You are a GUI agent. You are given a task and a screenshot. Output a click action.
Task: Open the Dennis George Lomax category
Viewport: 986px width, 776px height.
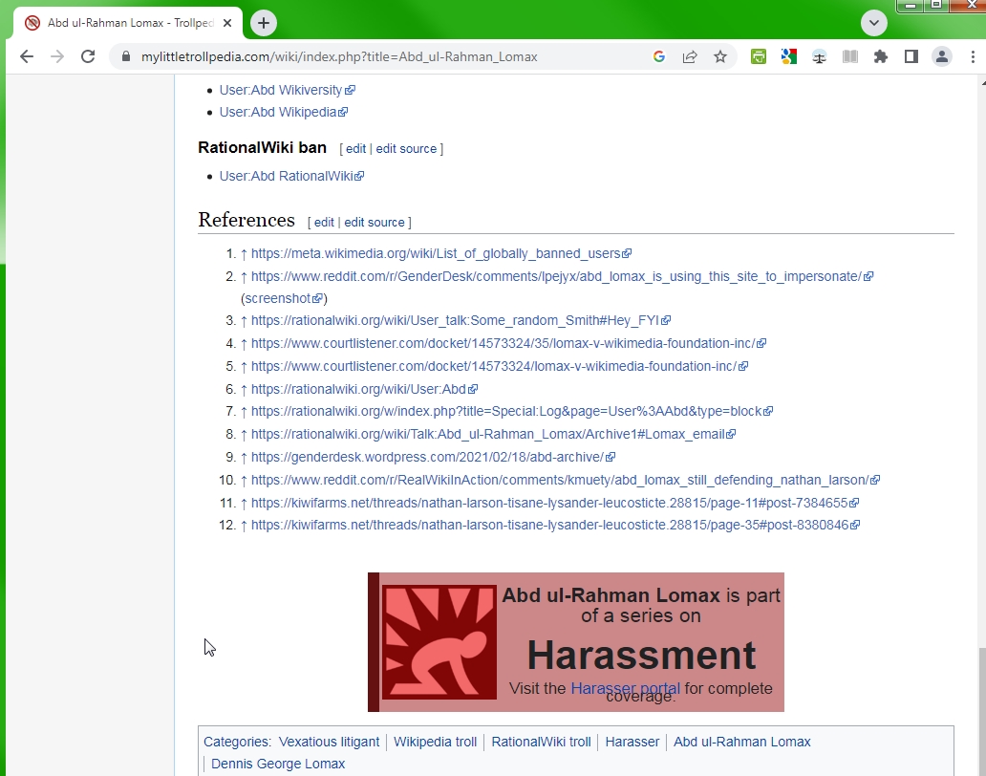click(x=278, y=764)
